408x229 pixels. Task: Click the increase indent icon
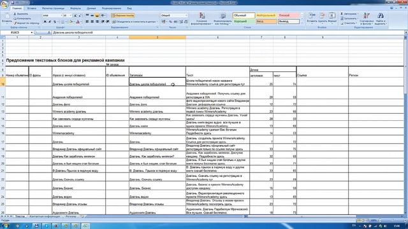108,22
